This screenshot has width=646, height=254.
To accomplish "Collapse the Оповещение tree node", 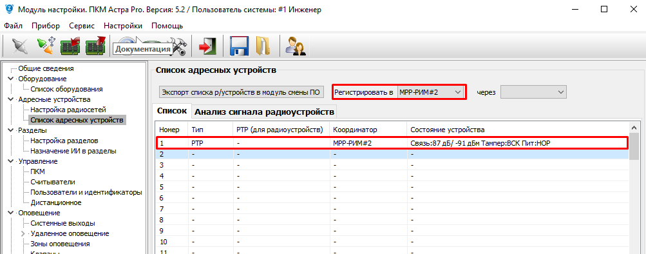I will 10,213.
